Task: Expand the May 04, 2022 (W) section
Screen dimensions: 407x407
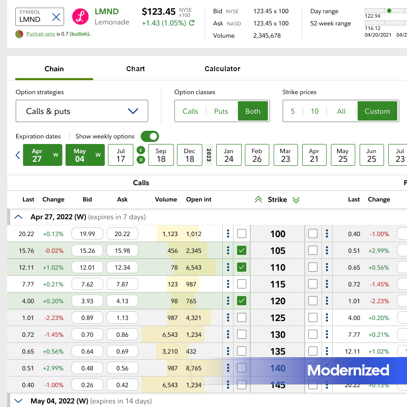Action: [x=18, y=401]
